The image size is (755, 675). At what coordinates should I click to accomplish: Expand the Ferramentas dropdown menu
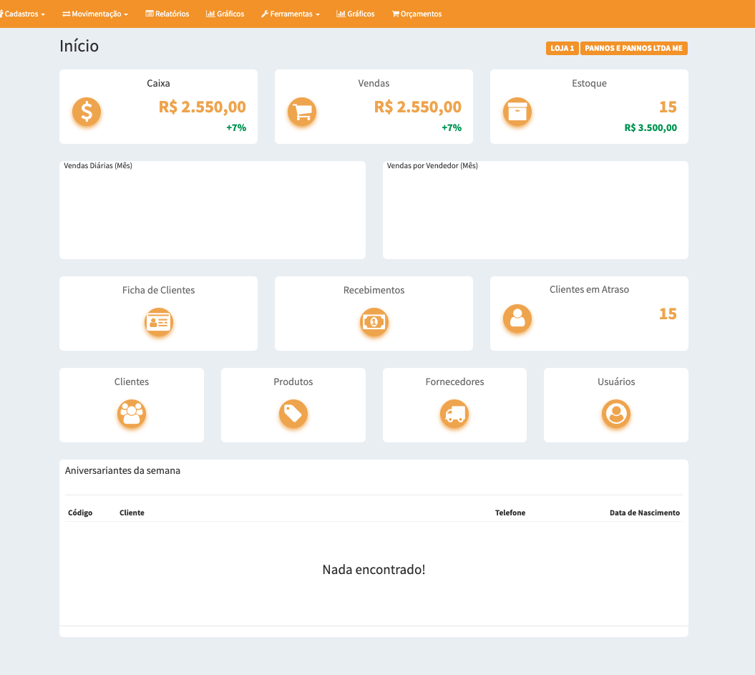pyautogui.click(x=290, y=14)
